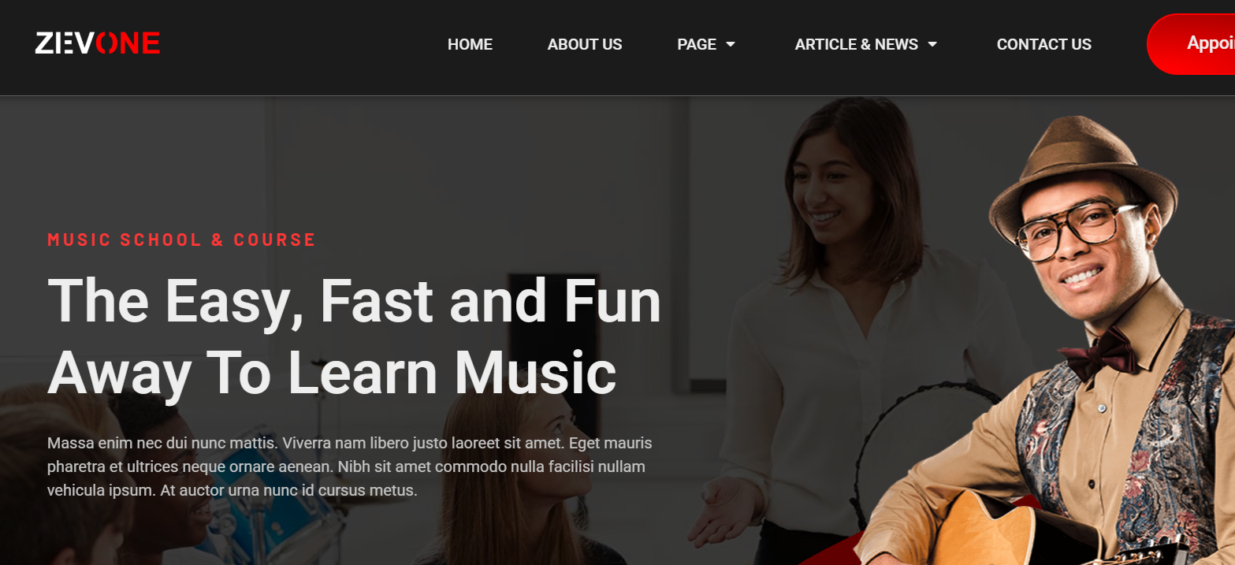This screenshot has height=565, width=1235.
Task: Navigate to CONTACT US
Action: (x=1043, y=45)
